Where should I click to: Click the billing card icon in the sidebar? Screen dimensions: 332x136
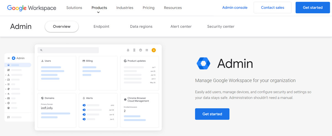click(x=9, y=98)
